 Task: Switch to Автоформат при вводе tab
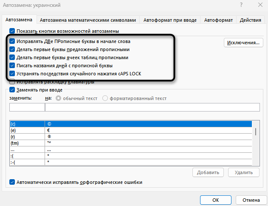[x=170, y=20]
